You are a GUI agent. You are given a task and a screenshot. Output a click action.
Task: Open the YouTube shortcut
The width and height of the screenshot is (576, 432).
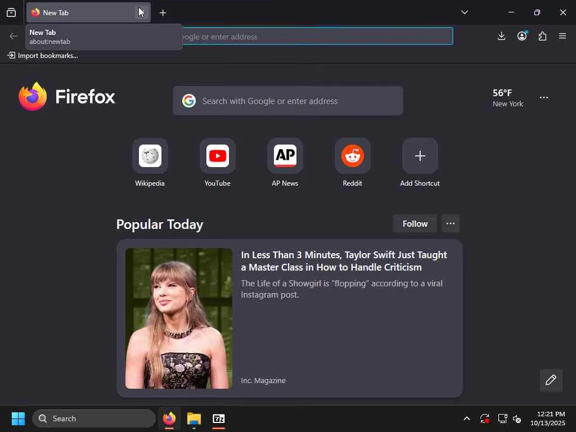(218, 163)
